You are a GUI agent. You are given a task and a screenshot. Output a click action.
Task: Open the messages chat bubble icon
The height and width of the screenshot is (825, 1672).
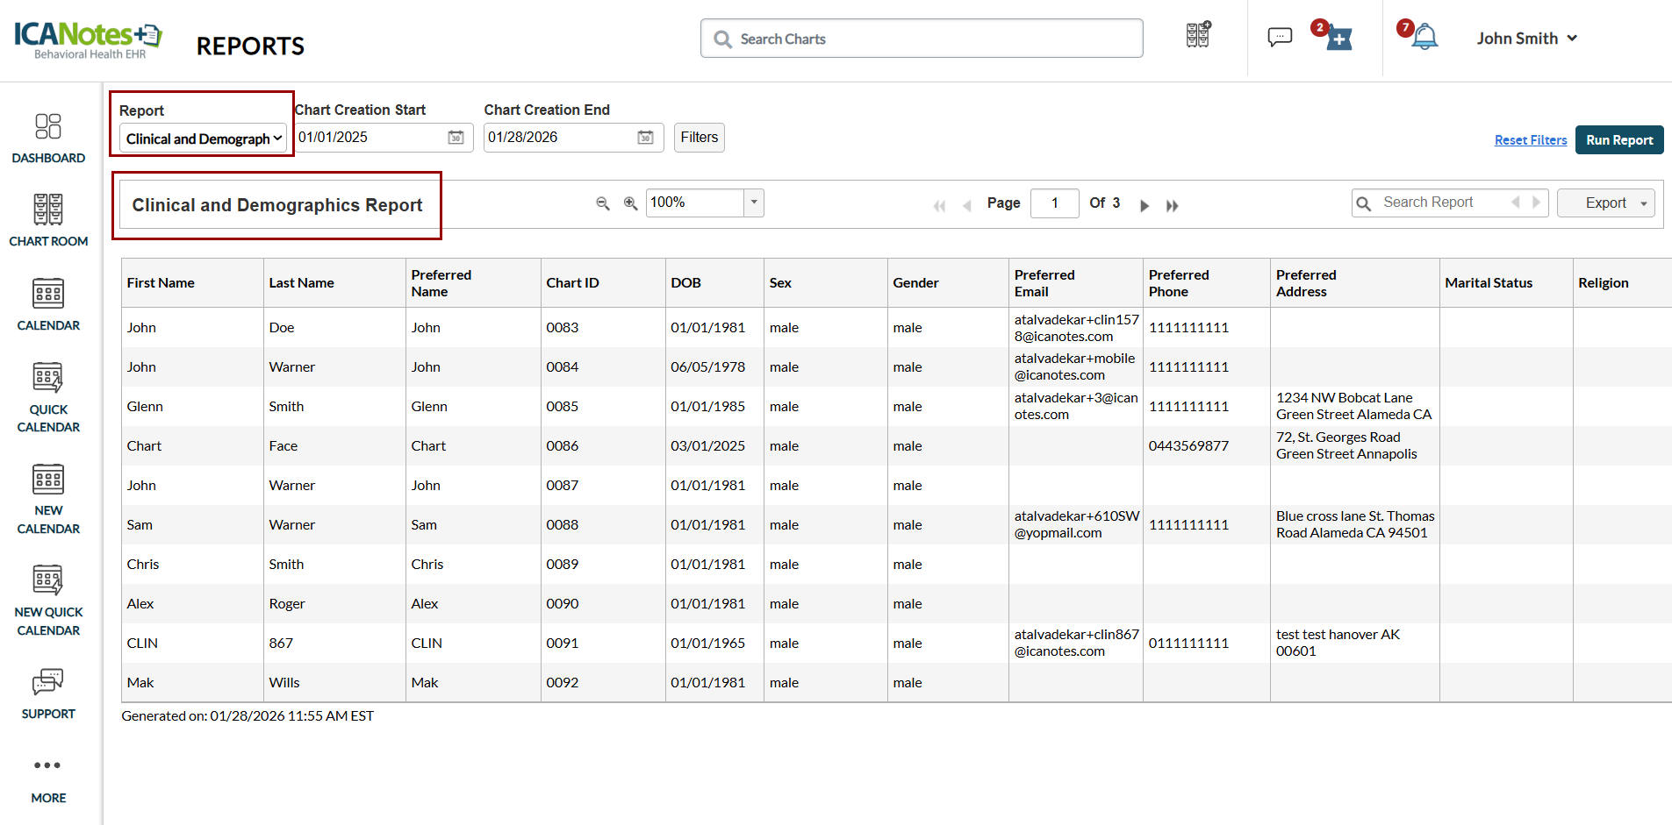(1280, 37)
